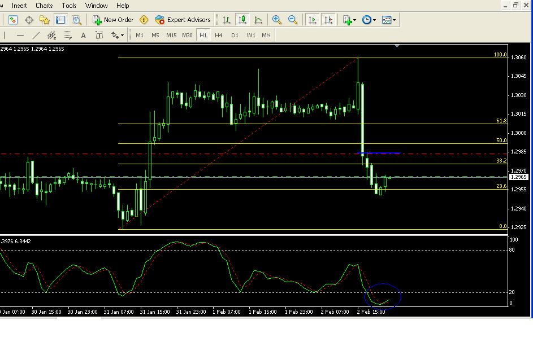The image size is (533, 342).
Task: Zoom out of the chart
Action: pyautogui.click(x=293, y=20)
